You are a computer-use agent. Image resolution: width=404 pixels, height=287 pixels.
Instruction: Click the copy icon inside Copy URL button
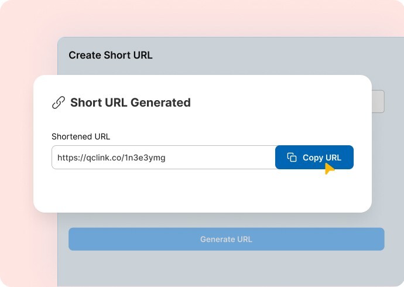(x=292, y=158)
